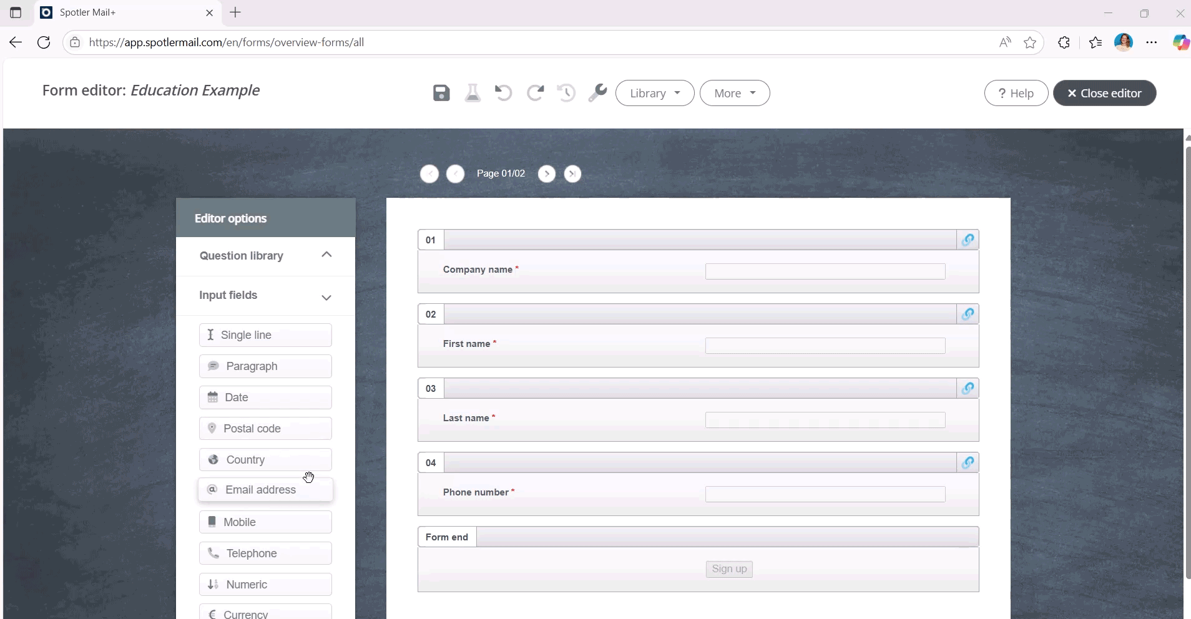Expand the Library dropdown
The height and width of the screenshot is (619, 1191).
coord(655,93)
